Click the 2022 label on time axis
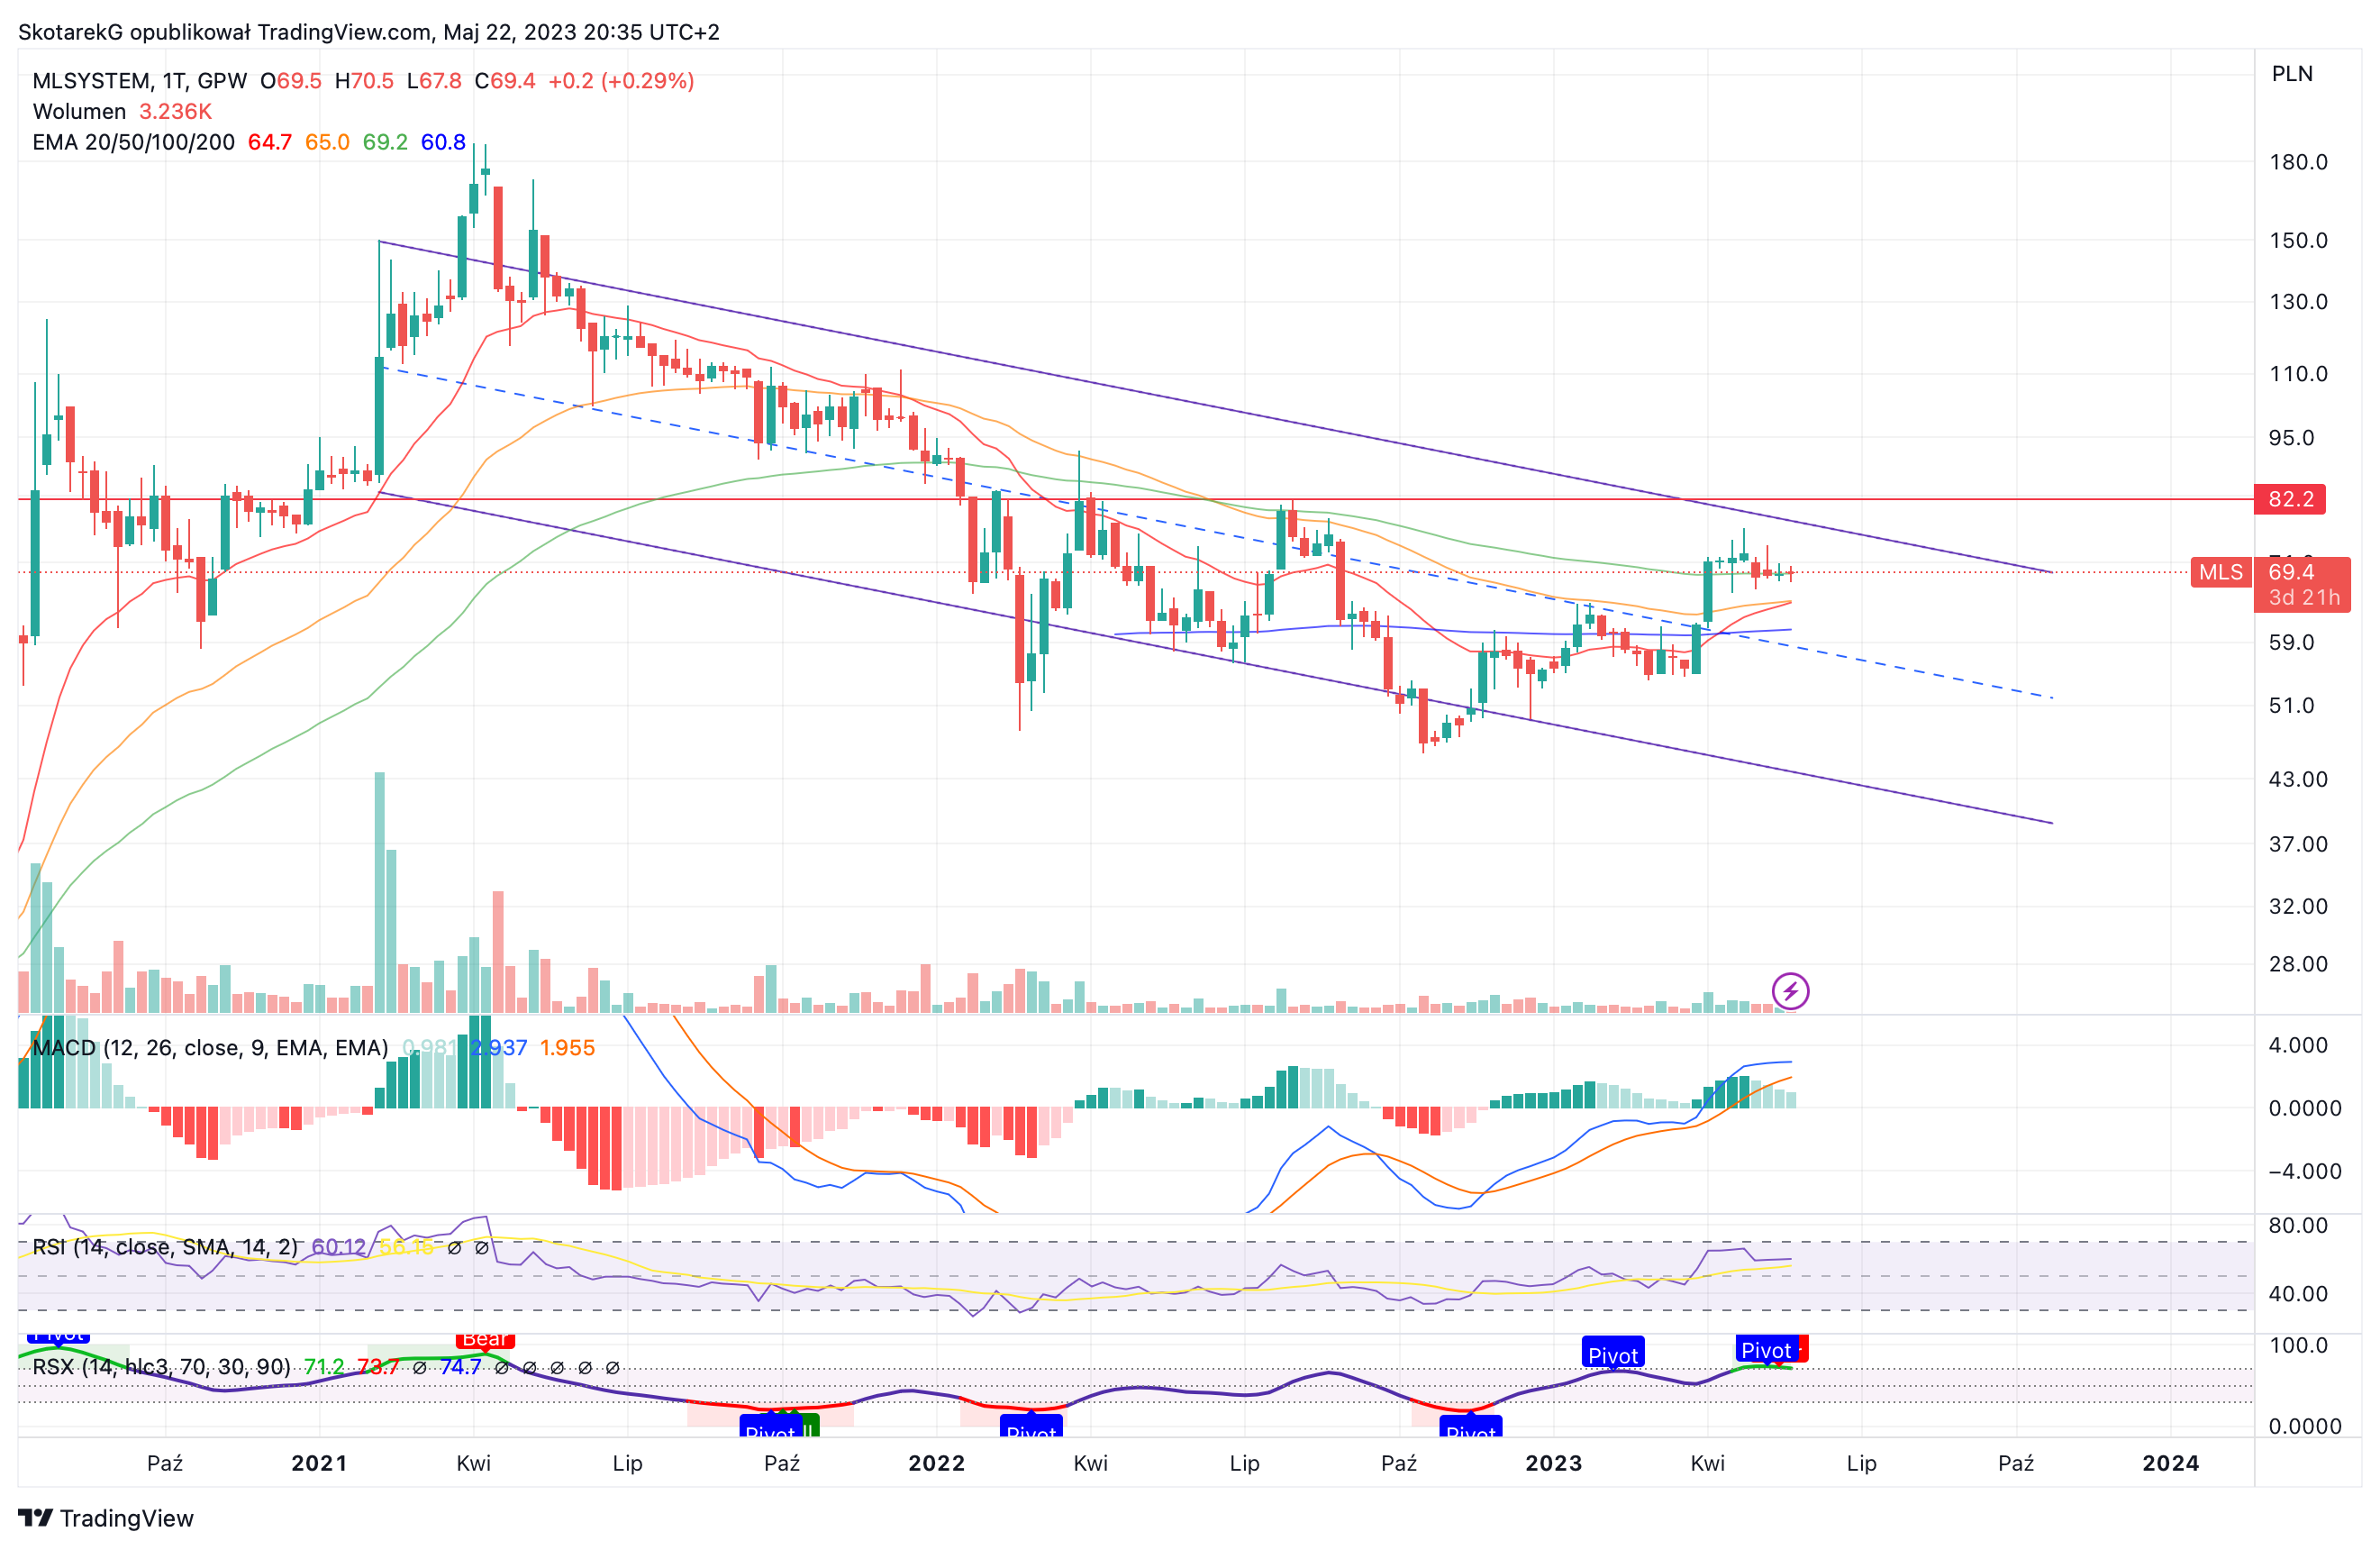Image resolution: width=2380 pixels, height=1550 pixels. (x=936, y=1464)
